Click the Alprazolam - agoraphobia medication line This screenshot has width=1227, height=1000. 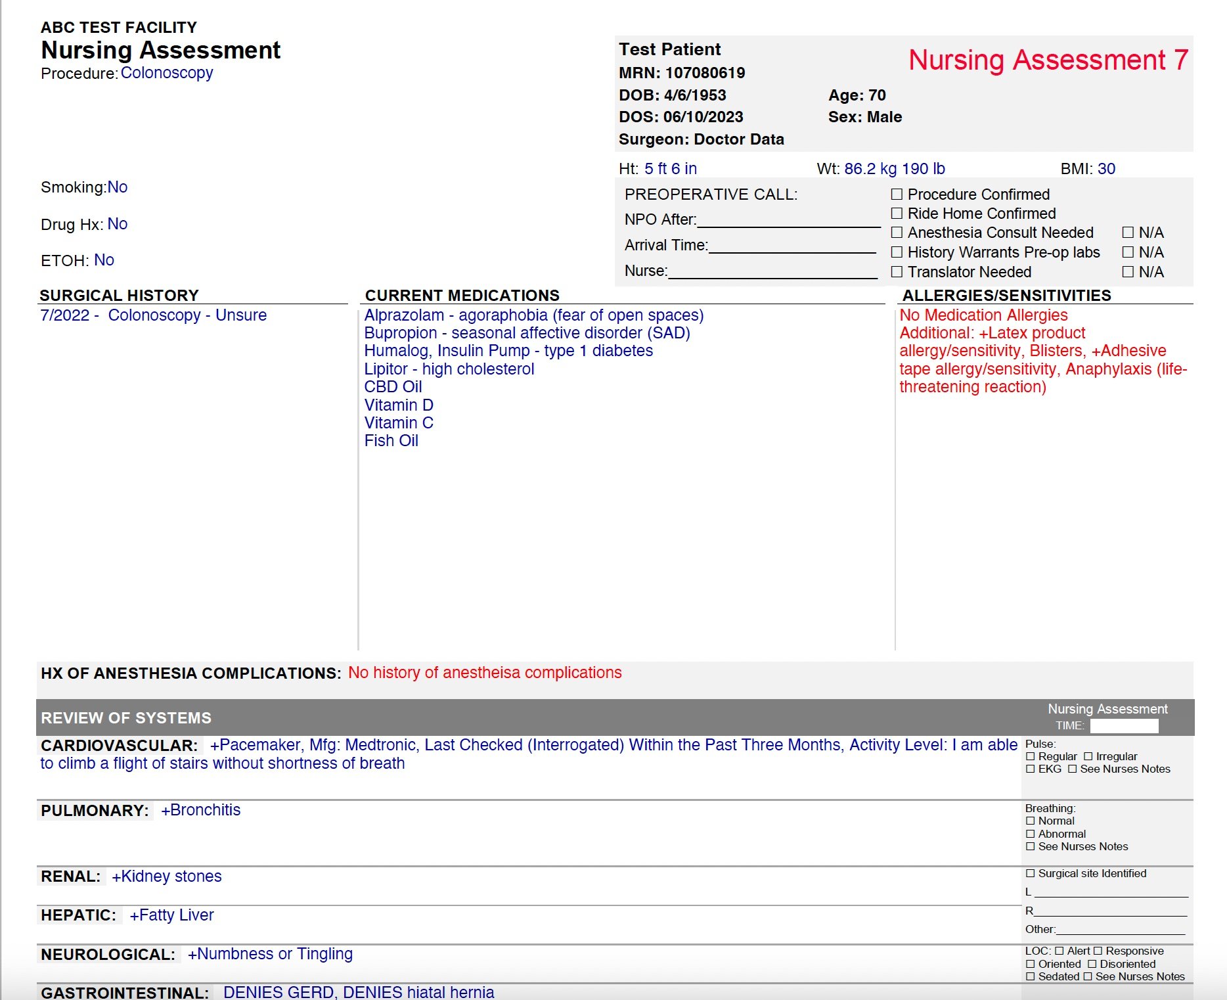click(534, 315)
